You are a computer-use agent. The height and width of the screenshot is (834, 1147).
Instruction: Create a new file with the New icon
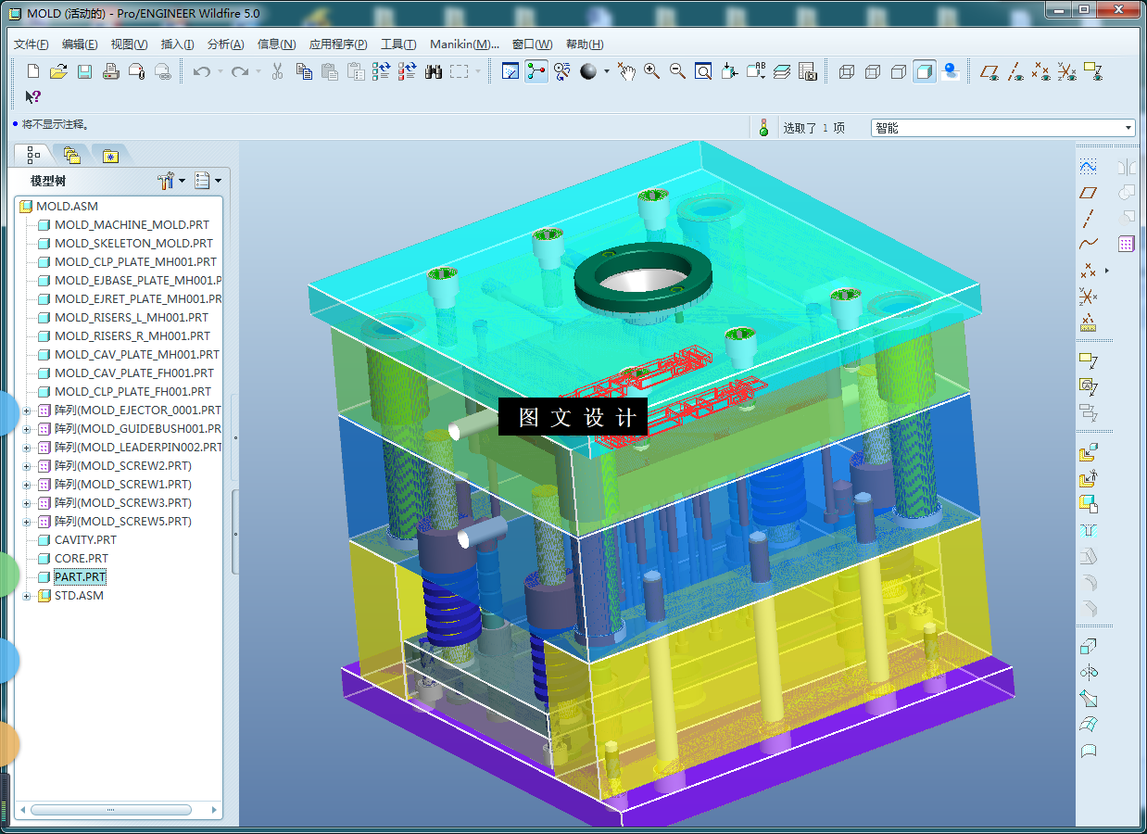point(33,71)
